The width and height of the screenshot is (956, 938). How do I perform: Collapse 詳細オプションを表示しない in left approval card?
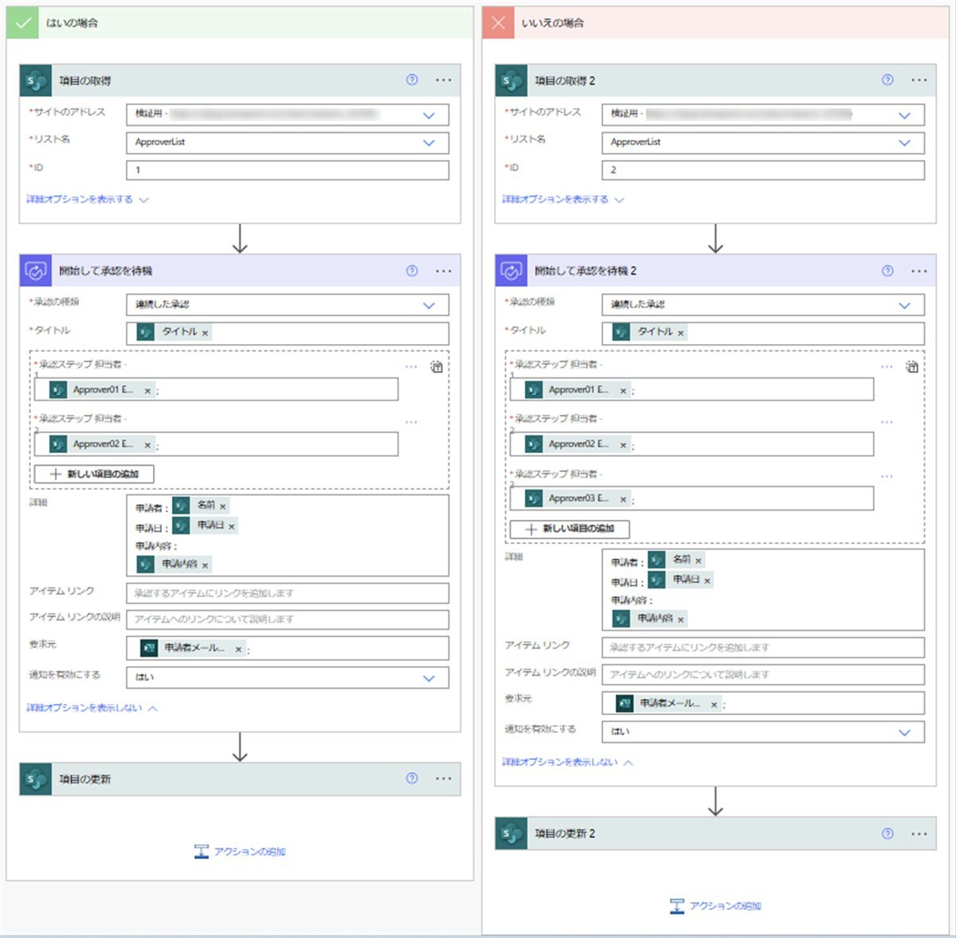(92, 707)
